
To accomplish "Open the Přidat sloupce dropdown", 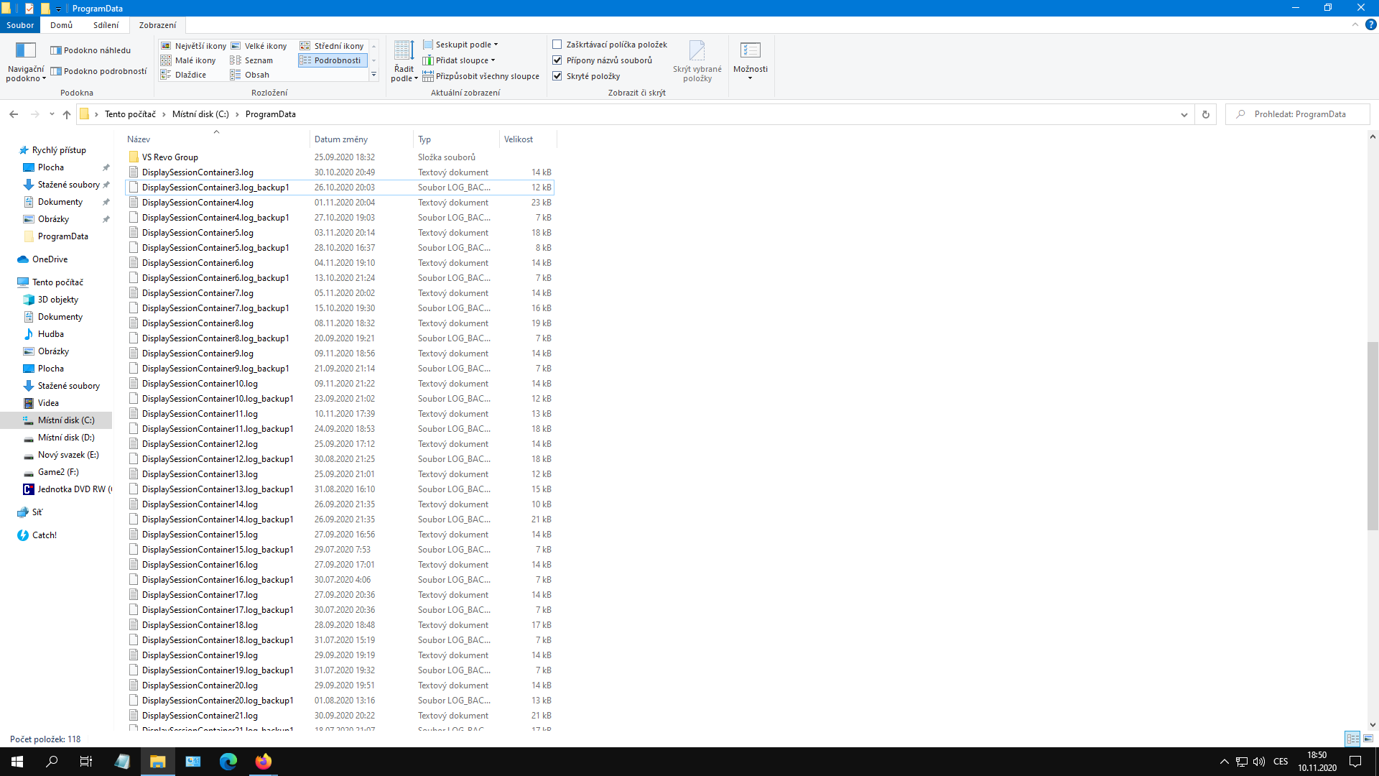I will pos(462,60).
